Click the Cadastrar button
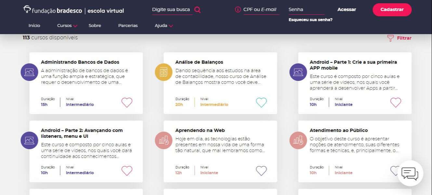Screen dimensions: 432x195 tap(392, 10)
